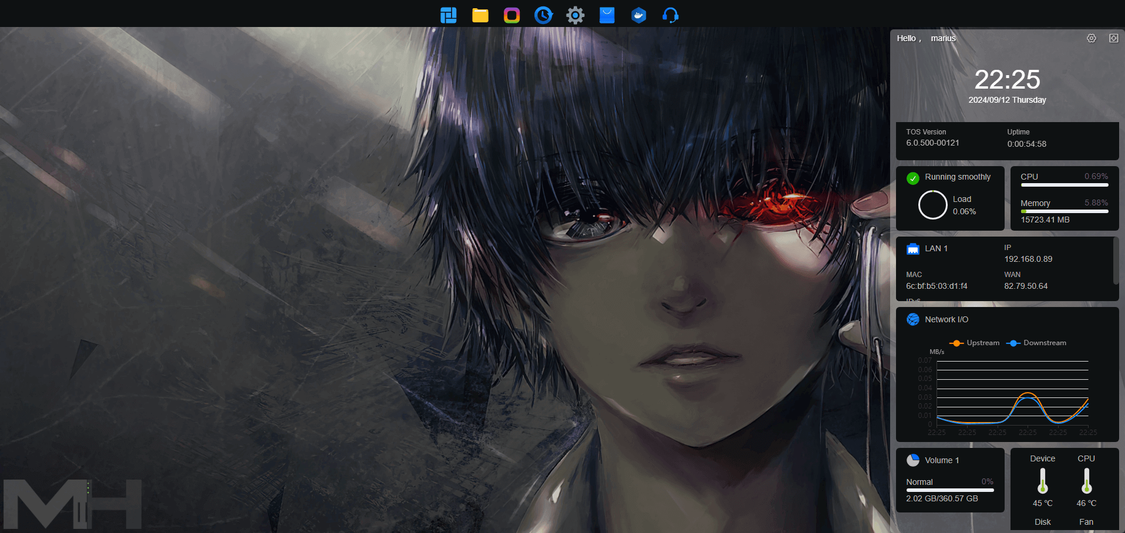The height and width of the screenshot is (533, 1125).
Task: Open the rainbow square app icon
Action: pyautogui.click(x=512, y=15)
